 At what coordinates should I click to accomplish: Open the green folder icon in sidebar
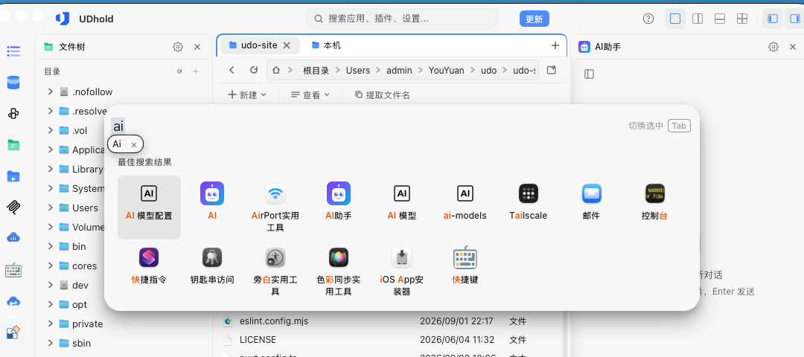point(13,145)
